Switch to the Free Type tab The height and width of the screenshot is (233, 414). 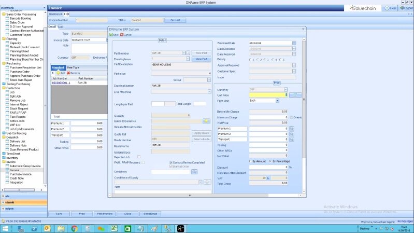pos(73,67)
